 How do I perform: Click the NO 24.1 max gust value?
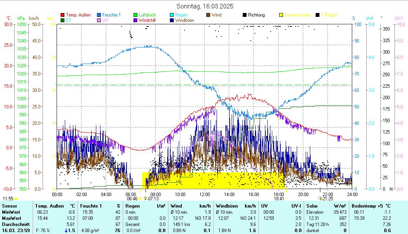tap(248, 218)
